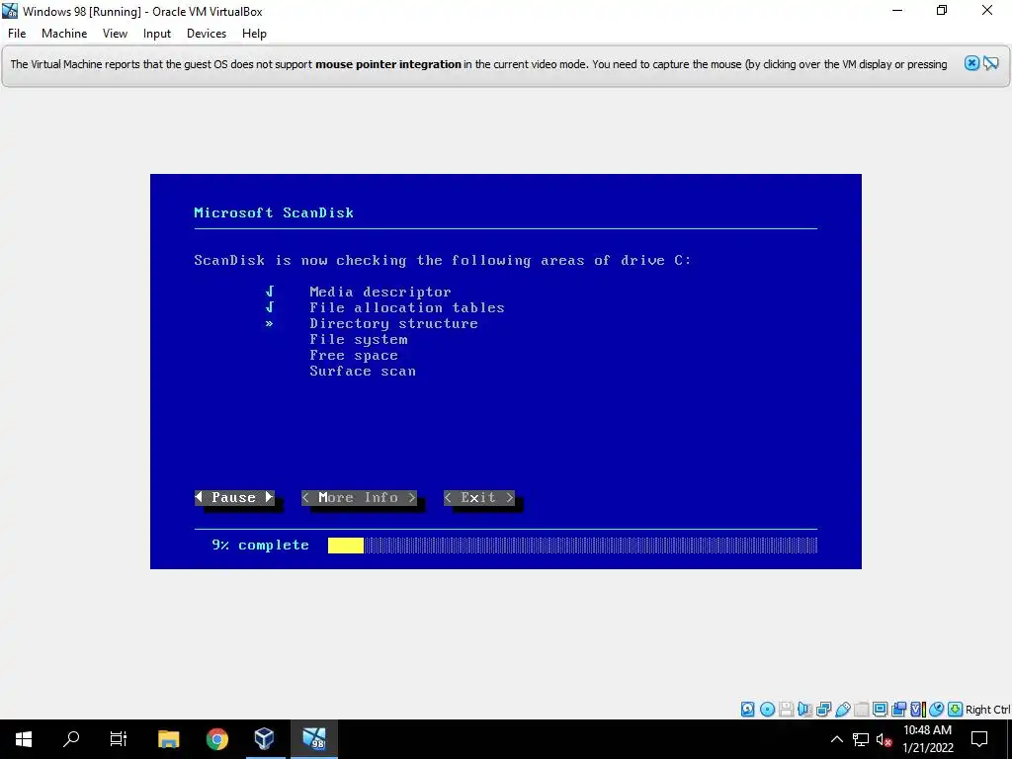Image resolution: width=1012 pixels, height=759 pixels.
Task: Click the More Info button
Action: coord(359,498)
